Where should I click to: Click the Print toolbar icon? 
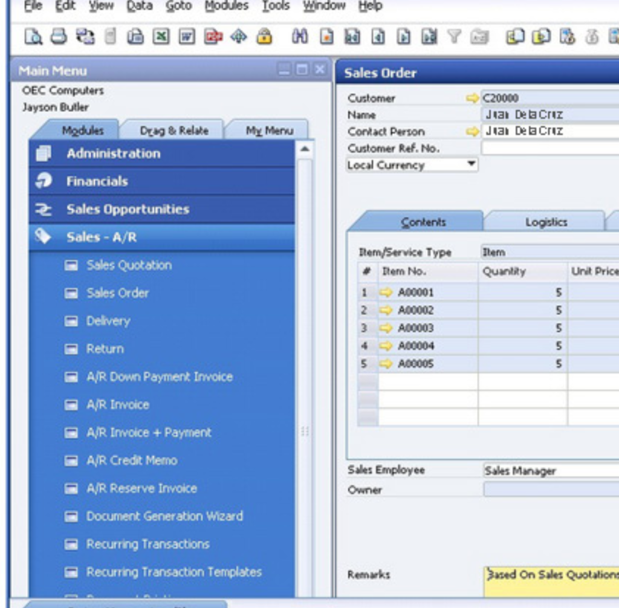[x=59, y=37]
